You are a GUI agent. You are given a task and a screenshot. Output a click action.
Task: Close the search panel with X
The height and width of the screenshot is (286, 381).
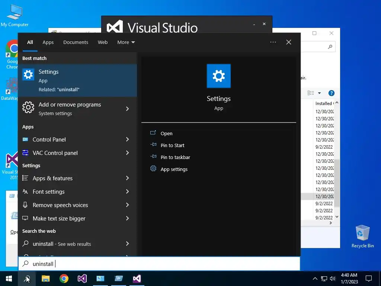288,42
